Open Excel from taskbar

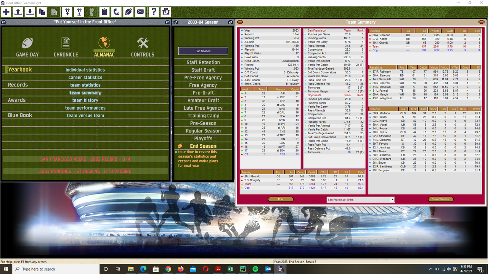pos(231,269)
